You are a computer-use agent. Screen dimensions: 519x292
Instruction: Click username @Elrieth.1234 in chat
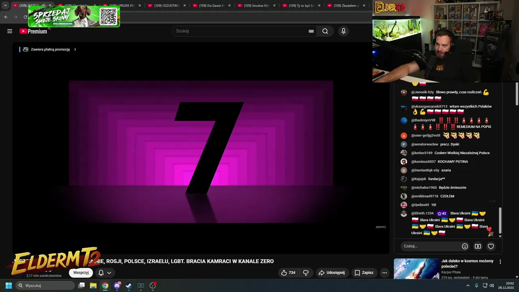point(422,213)
